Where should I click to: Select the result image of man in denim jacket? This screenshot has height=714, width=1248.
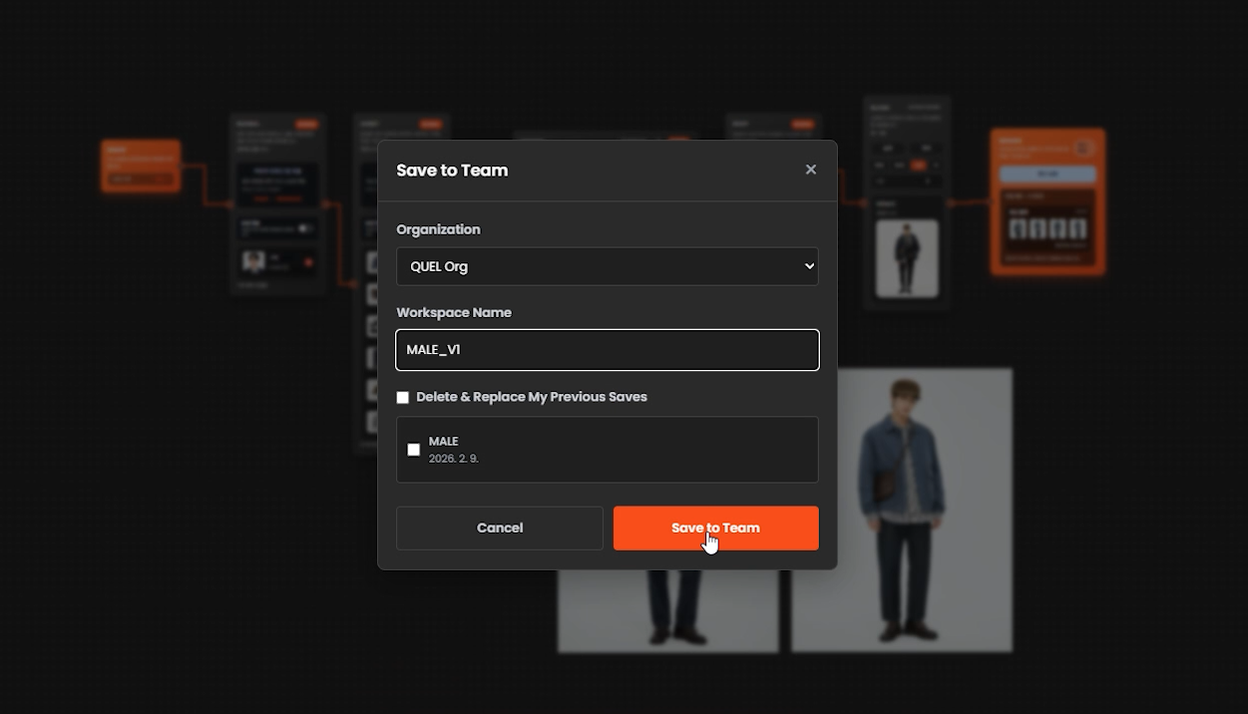point(902,510)
